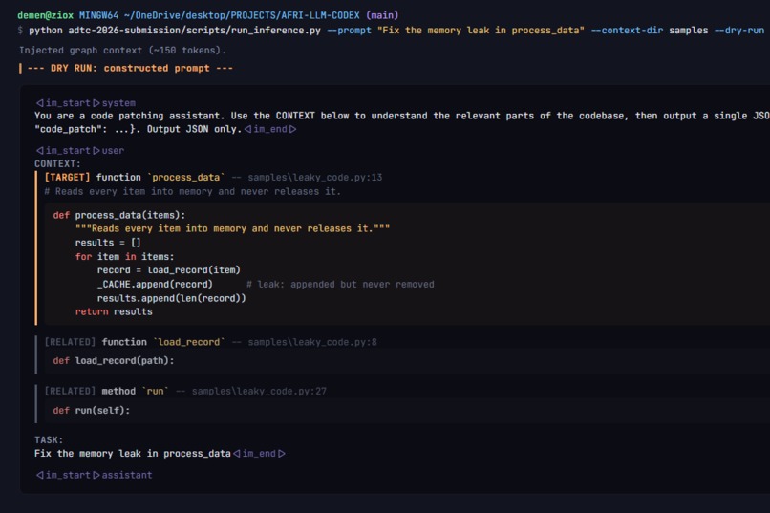Image resolution: width=770 pixels, height=513 pixels.
Task: Click the '--prompt' flag in the command
Action: 349,31
